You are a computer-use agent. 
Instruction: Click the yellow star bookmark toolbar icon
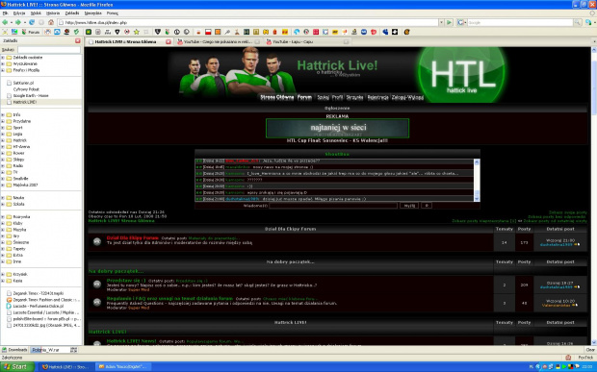pos(137,32)
